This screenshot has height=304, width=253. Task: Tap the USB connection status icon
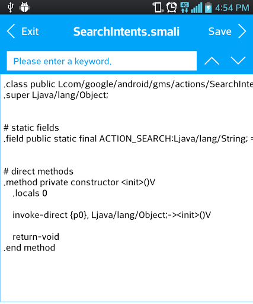[10, 7]
